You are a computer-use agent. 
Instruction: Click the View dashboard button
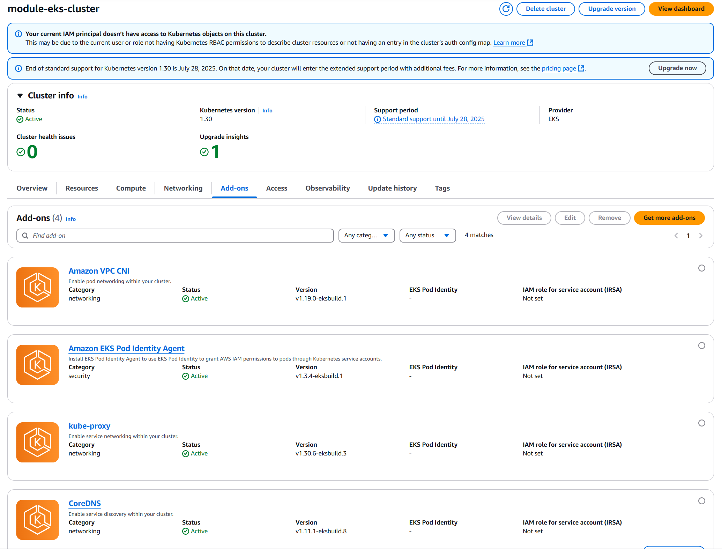(681, 9)
